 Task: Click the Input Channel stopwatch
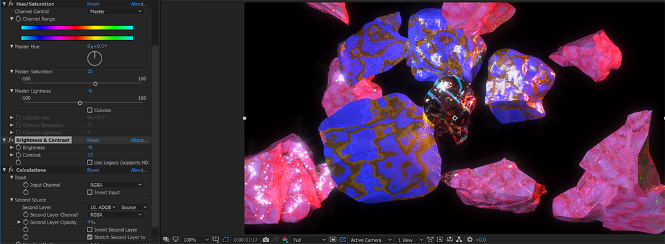[x=25, y=185]
